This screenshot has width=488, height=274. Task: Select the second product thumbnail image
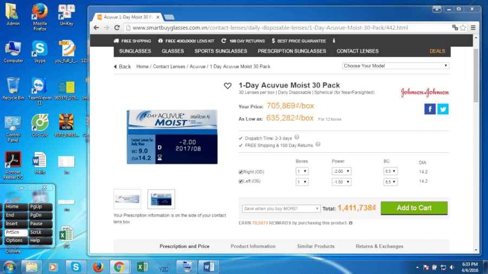pyautogui.click(x=161, y=199)
